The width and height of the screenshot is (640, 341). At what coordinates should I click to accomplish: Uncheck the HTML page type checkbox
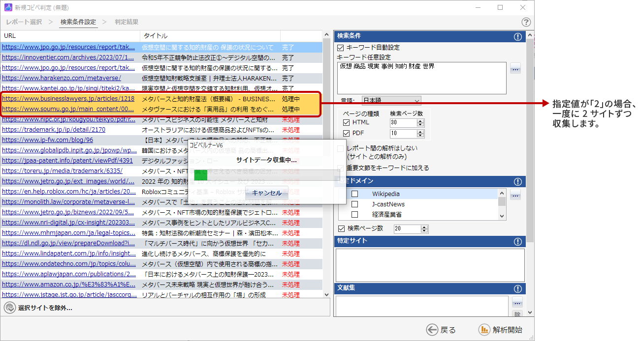347,122
